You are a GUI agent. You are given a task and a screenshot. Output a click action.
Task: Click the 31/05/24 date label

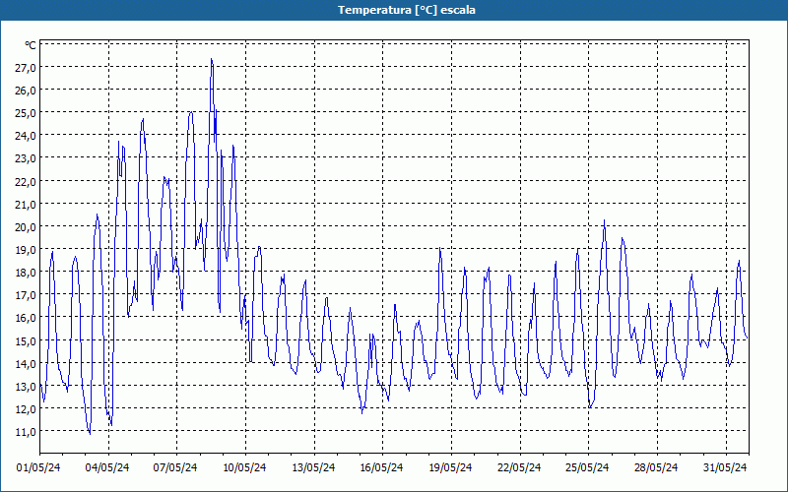coord(725,467)
